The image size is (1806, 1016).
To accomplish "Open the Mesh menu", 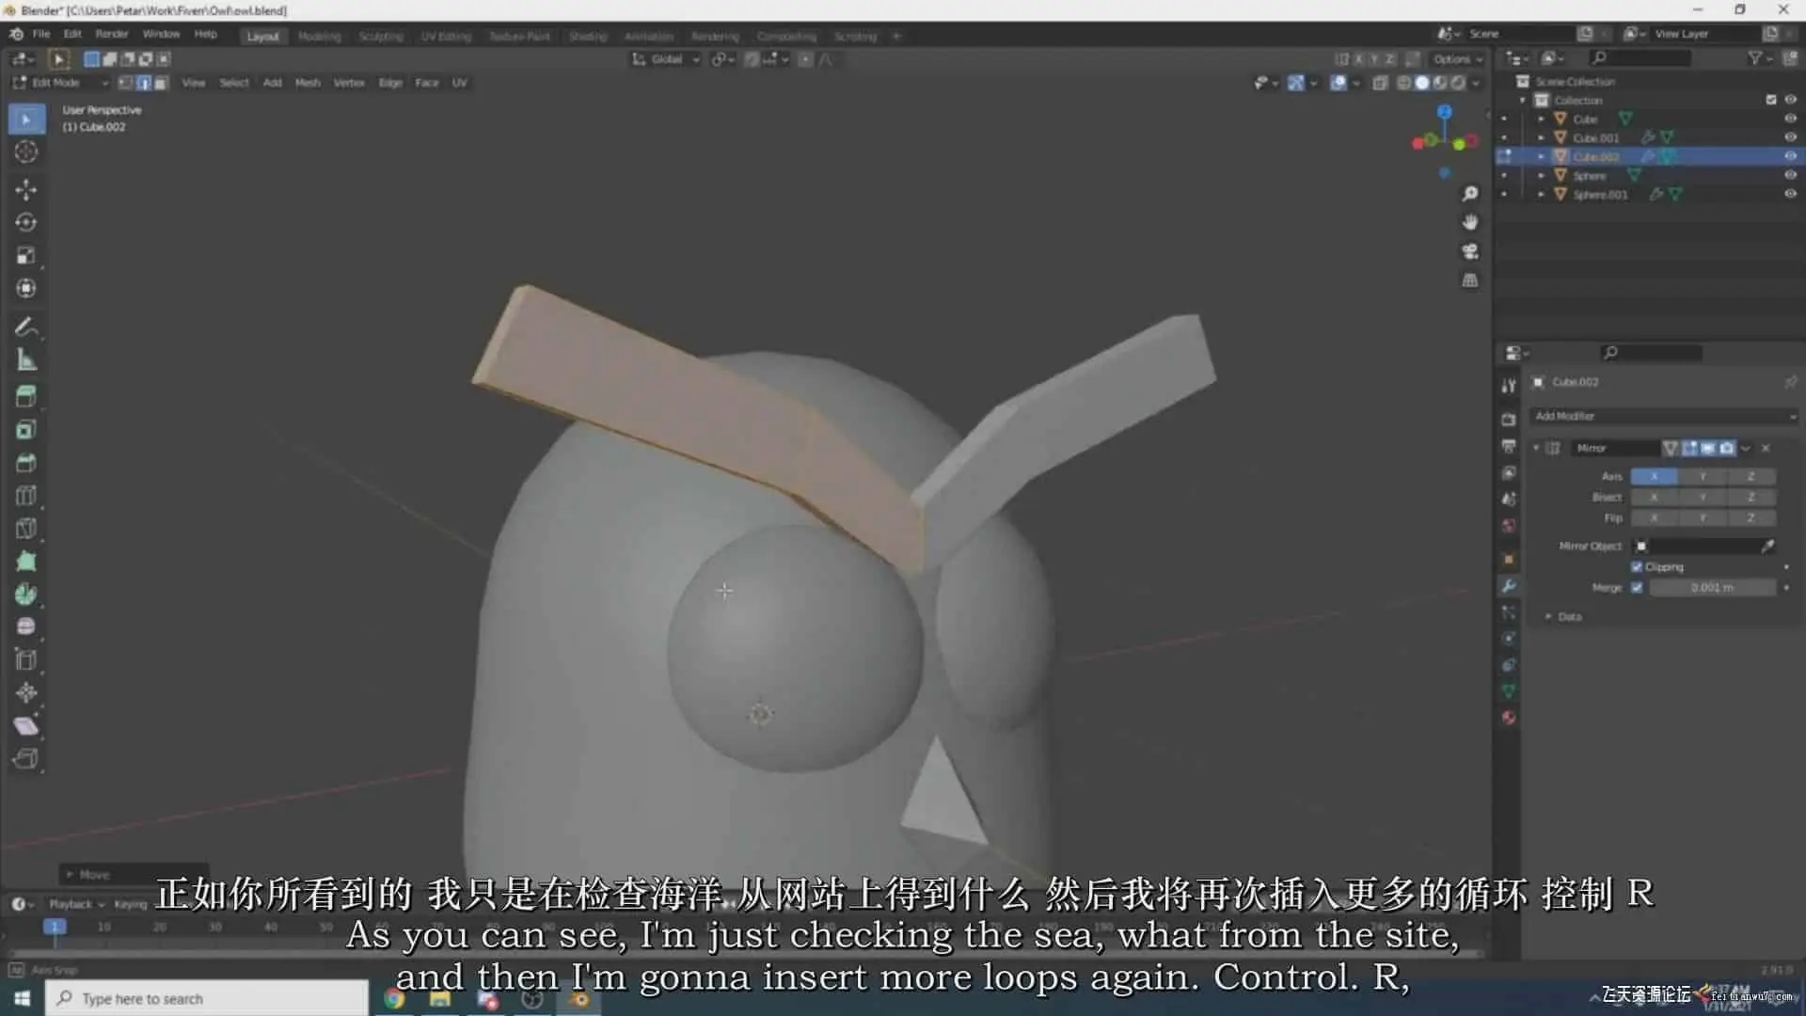I will point(308,83).
